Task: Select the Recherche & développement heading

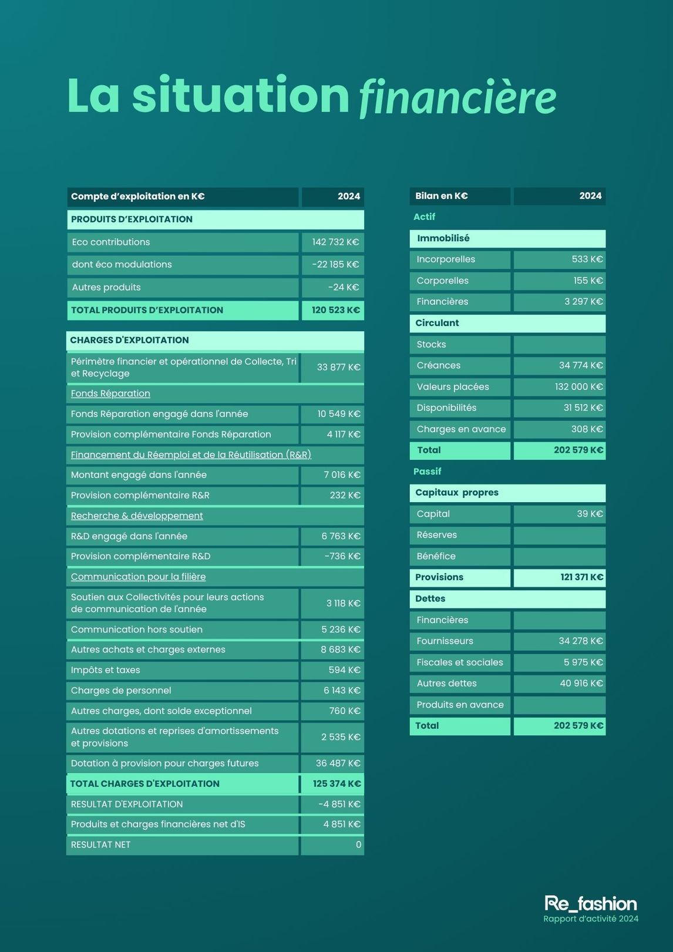Action: tap(137, 516)
